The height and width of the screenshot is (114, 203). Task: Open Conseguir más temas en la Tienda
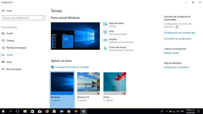[72, 67]
